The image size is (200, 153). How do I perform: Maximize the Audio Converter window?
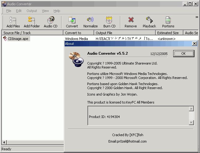click(190, 4)
